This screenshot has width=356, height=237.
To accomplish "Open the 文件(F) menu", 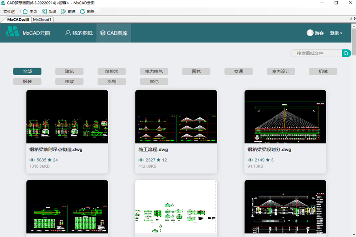I will click(9, 12).
